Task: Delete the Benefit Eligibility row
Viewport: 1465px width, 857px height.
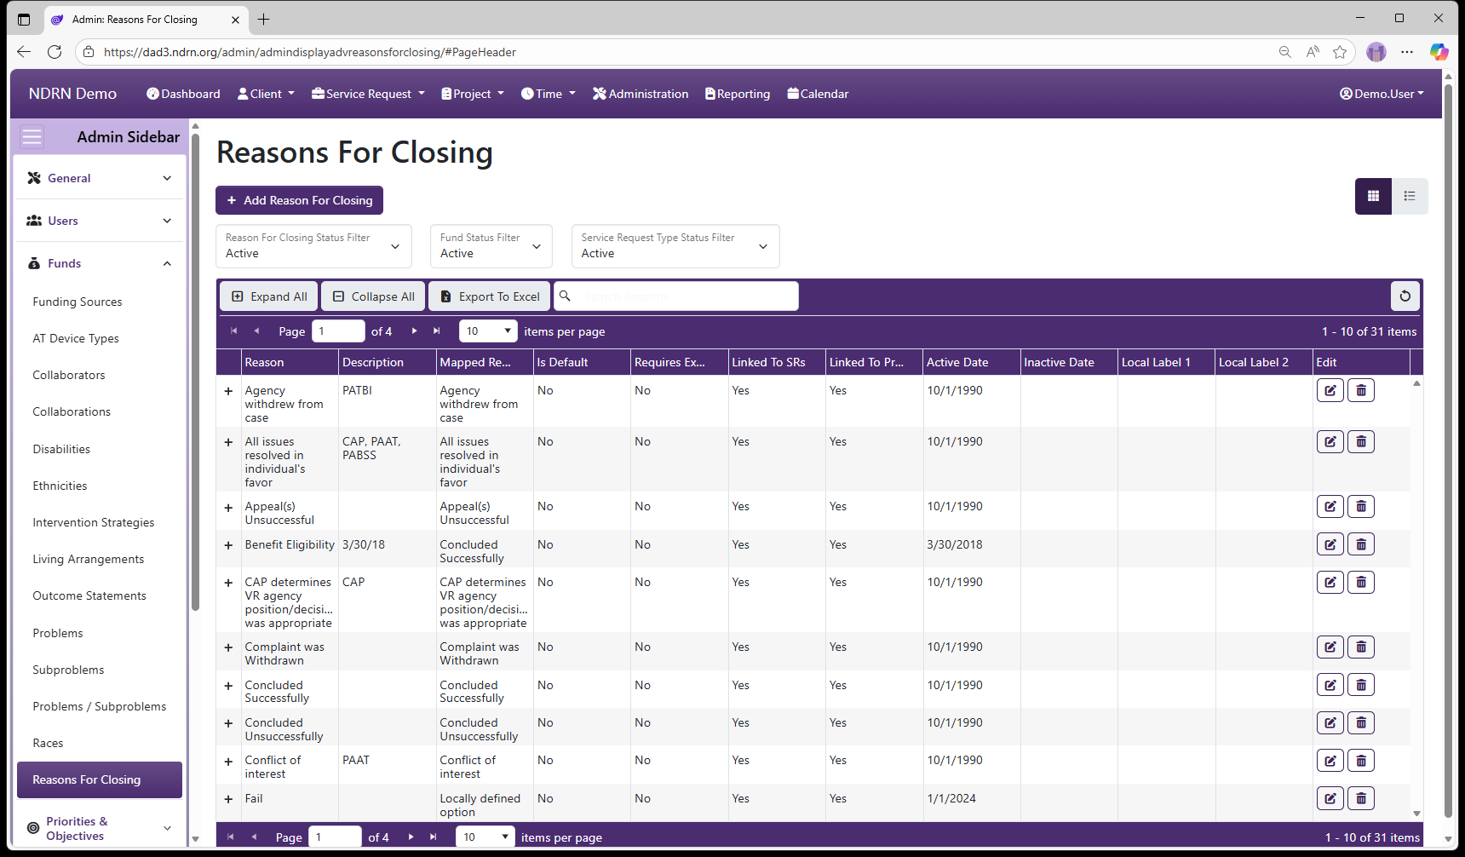Action: [1360, 544]
